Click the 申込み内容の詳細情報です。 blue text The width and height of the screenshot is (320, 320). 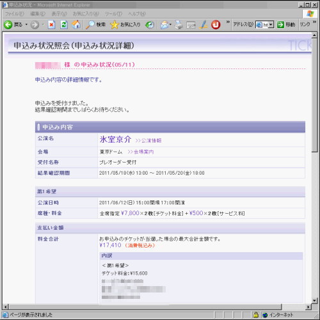point(68,80)
